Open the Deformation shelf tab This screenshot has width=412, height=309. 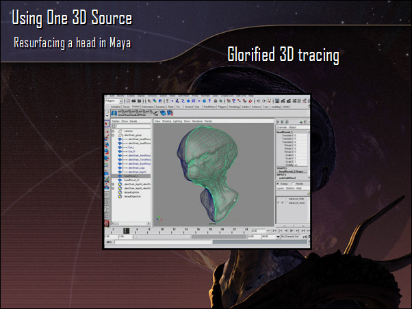[147, 107]
